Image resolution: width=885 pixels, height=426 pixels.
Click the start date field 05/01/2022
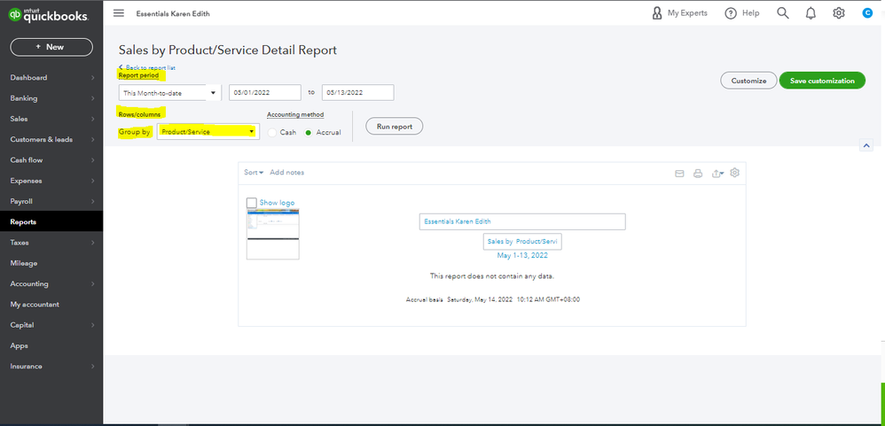(265, 93)
